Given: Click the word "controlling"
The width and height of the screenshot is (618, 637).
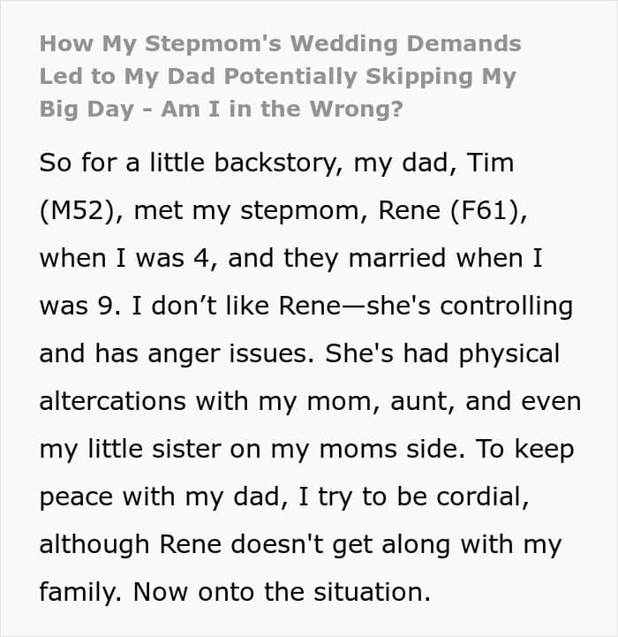Looking at the screenshot, I should pos(506,307).
